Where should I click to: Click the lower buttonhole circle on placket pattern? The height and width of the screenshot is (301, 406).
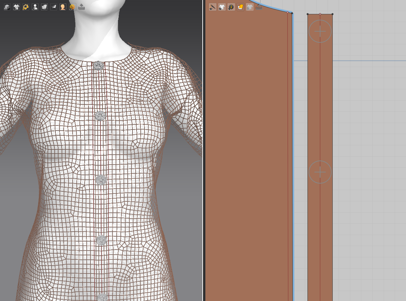[320, 172]
